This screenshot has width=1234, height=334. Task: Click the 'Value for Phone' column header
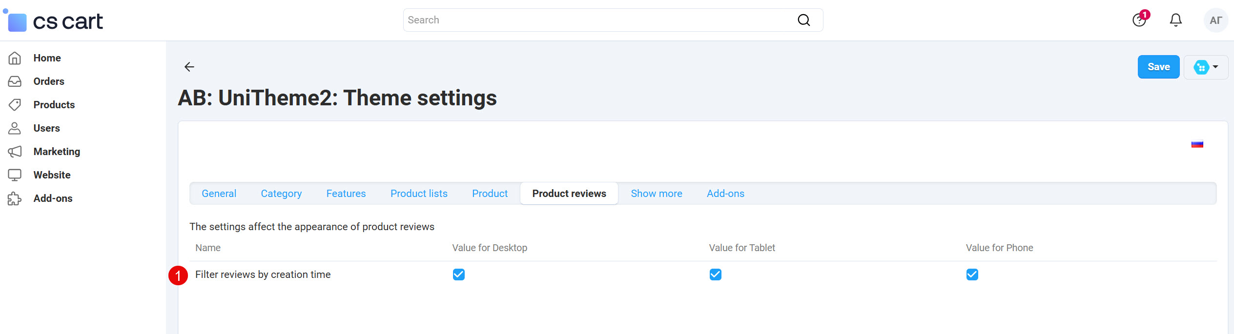pyautogui.click(x=999, y=248)
